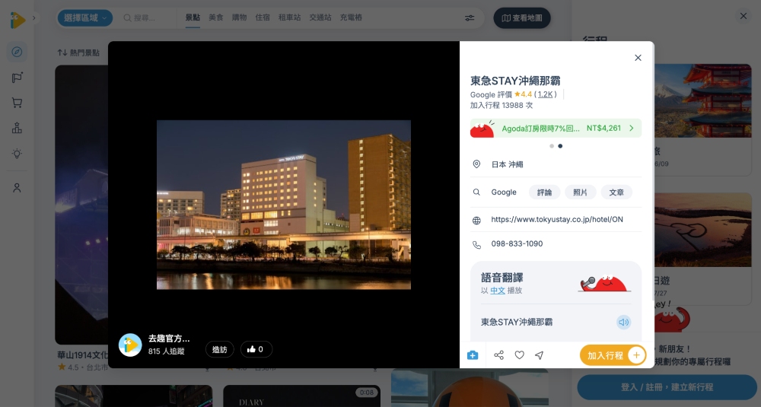The height and width of the screenshot is (407, 761).
Task: Open the Agoda 訂房 promo banner
Action: [x=556, y=128]
